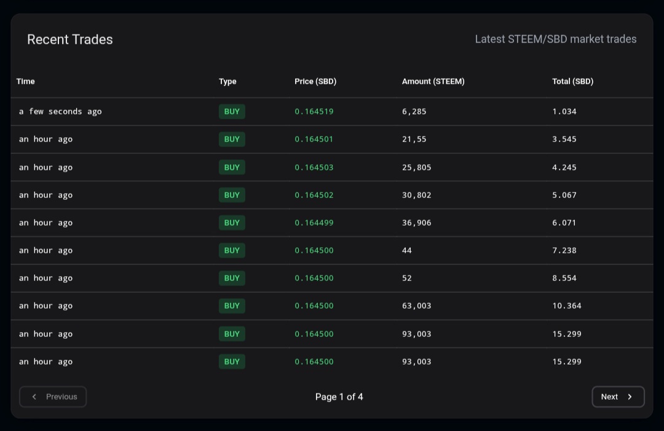Click the 63,003 STEEM amount cell
The image size is (664, 431).
pos(417,306)
